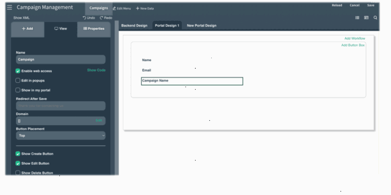Switch to Properties panel tab

click(x=94, y=29)
